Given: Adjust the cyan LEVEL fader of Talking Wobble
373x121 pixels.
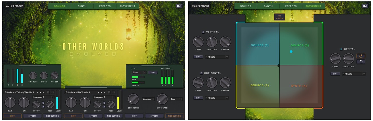Looking at the screenshot, I should (x=57, y=100).
